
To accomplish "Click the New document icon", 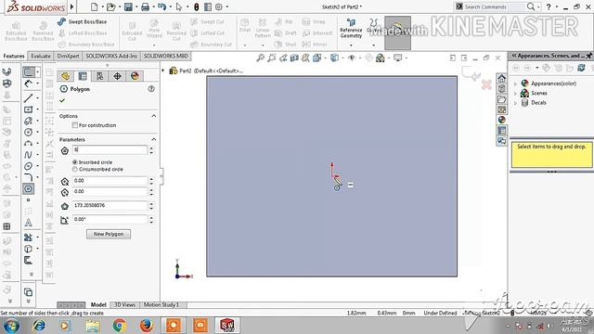I will click(x=95, y=6).
